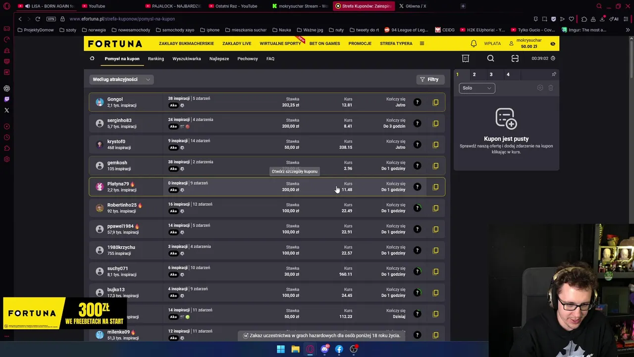The width and height of the screenshot is (634, 357).
Task: Copy suchy071's coupon to bet slip
Action: tap(436, 271)
